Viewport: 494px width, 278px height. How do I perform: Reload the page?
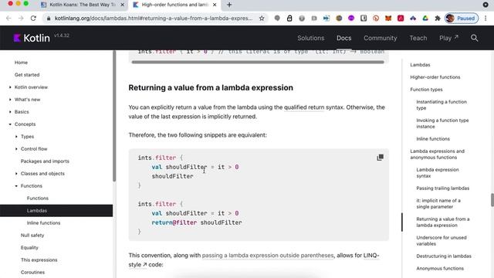[33, 19]
